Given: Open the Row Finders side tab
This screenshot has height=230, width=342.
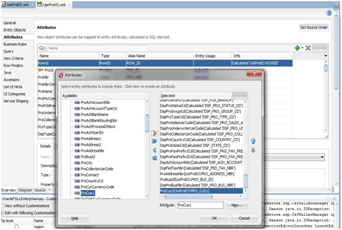Looking at the screenshot, I should pyautogui.click(x=13, y=65).
